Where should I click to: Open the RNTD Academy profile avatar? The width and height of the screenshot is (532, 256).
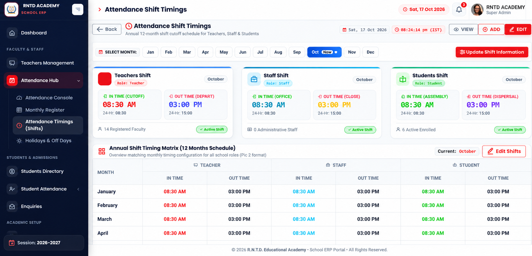click(x=477, y=10)
